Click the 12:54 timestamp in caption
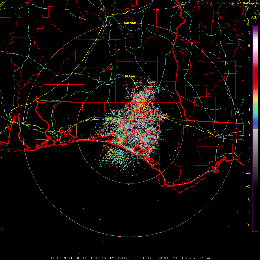260x260 pixels. pyautogui.click(x=204, y=258)
